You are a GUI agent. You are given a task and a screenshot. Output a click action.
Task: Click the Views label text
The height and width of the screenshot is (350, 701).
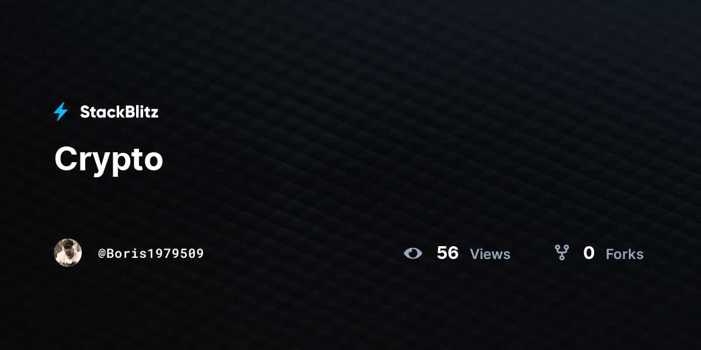pos(490,254)
